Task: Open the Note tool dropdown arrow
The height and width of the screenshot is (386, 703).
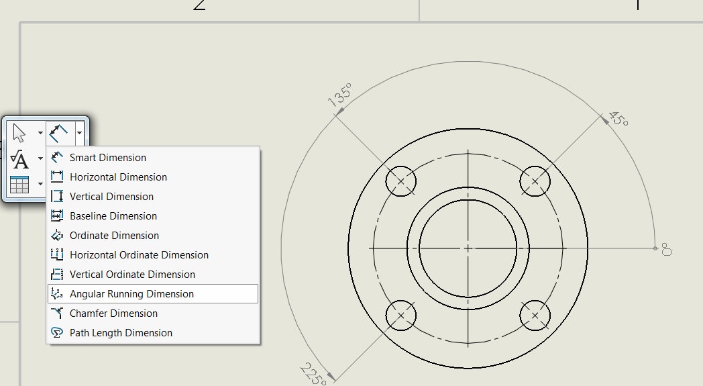Action: pyautogui.click(x=40, y=159)
